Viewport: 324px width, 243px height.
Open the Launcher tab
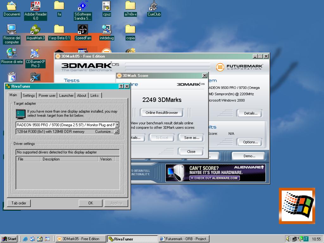[x=66, y=96]
